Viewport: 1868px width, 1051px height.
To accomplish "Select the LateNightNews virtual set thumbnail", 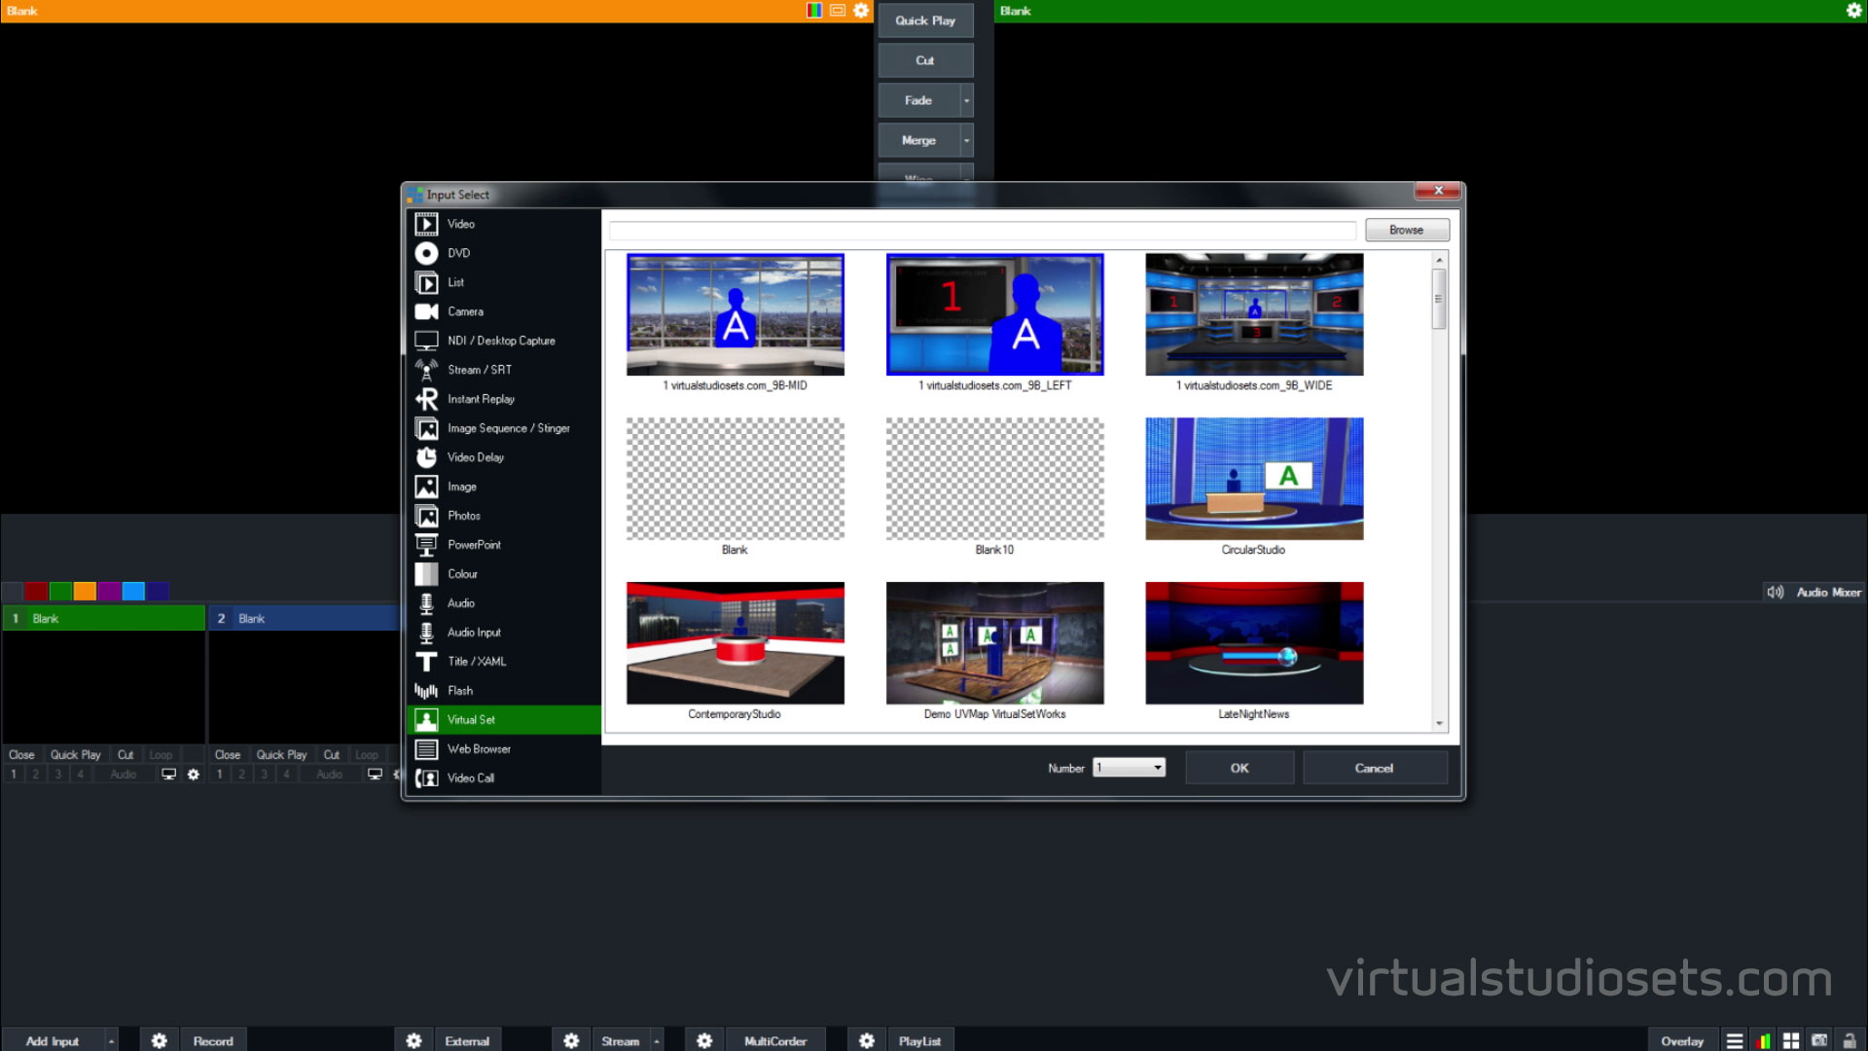I will [1253, 642].
